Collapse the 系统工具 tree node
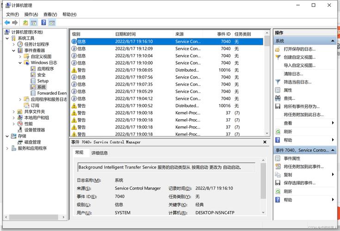This screenshot has width=340, height=231. point(7,38)
